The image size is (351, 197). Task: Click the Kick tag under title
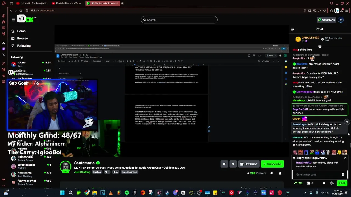116,172
